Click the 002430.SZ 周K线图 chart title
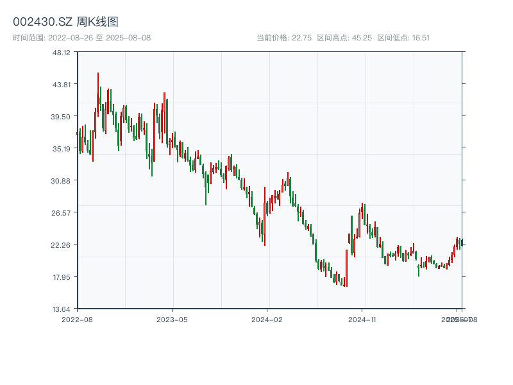Viewport: 513px width, 385px height. coord(65,22)
